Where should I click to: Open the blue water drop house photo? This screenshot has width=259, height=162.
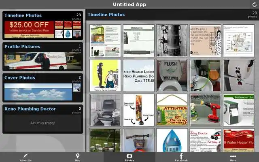[172, 141]
